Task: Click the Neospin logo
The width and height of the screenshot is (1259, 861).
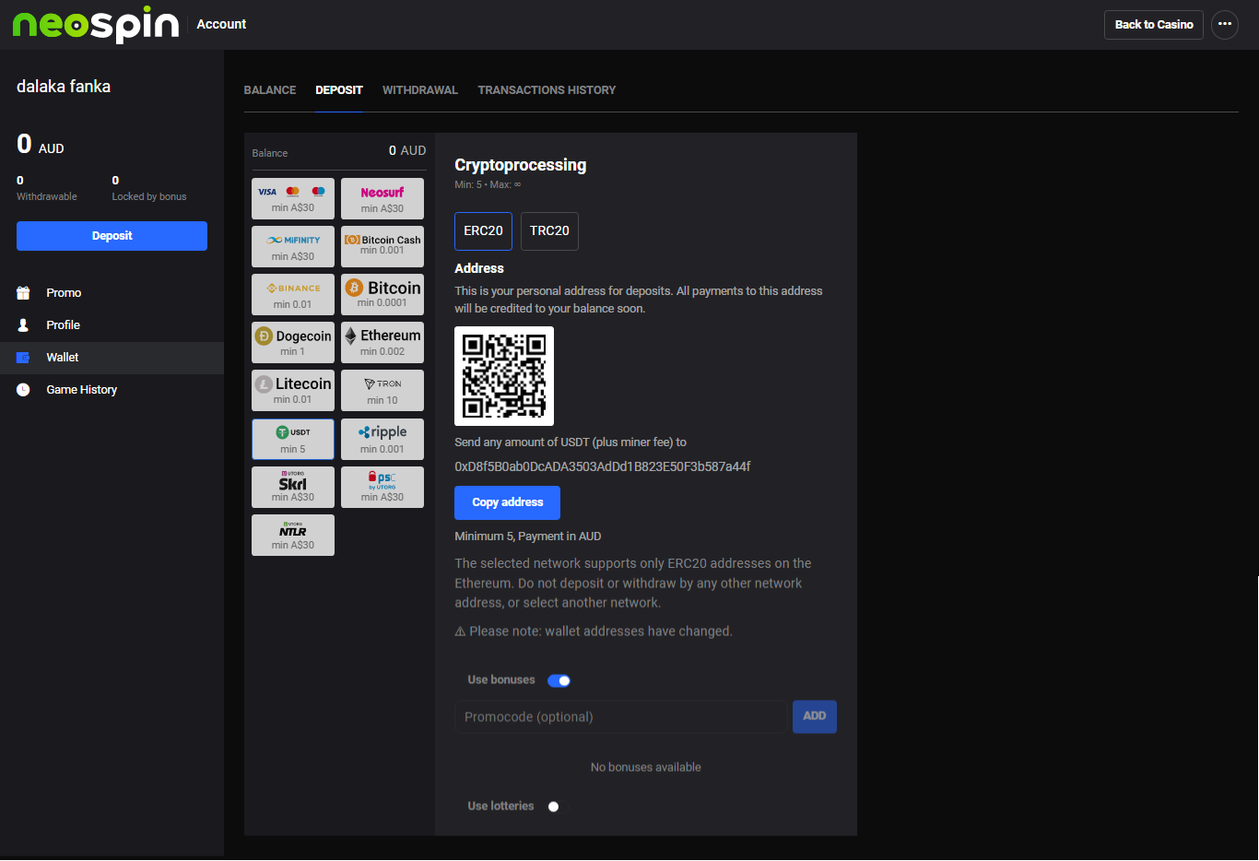Action: [96, 25]
